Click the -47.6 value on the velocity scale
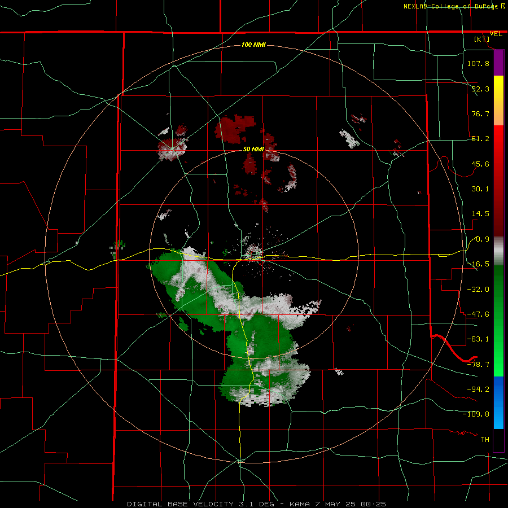 pos(478,314)
